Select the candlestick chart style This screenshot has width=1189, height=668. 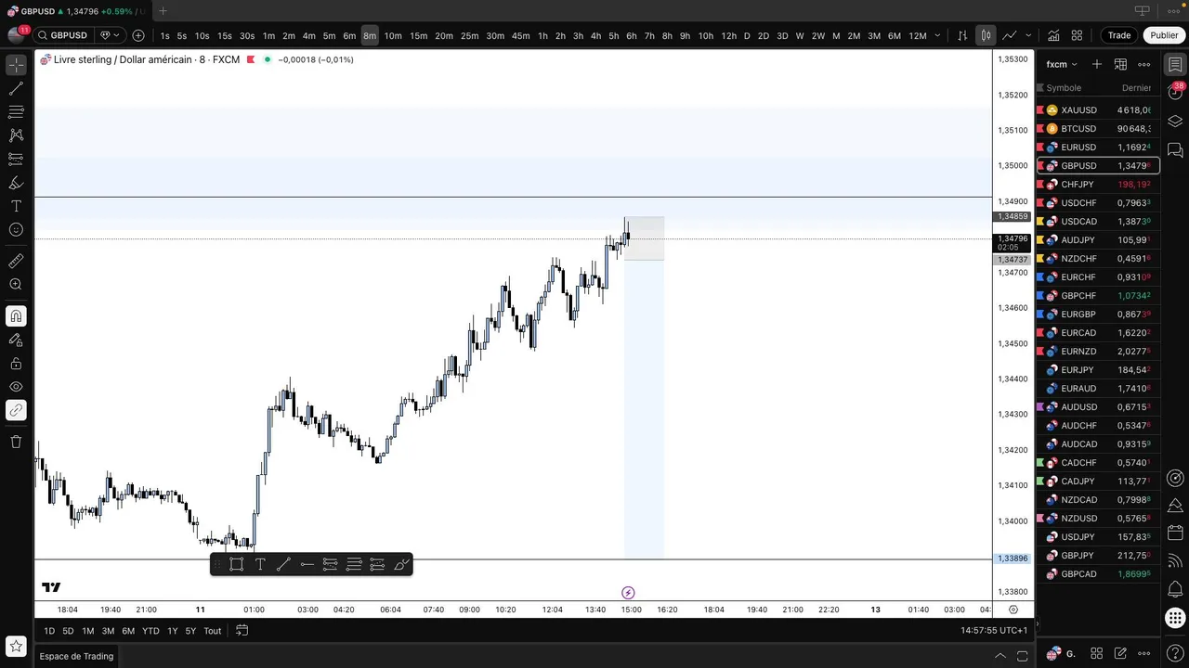(x=986, y=35)
